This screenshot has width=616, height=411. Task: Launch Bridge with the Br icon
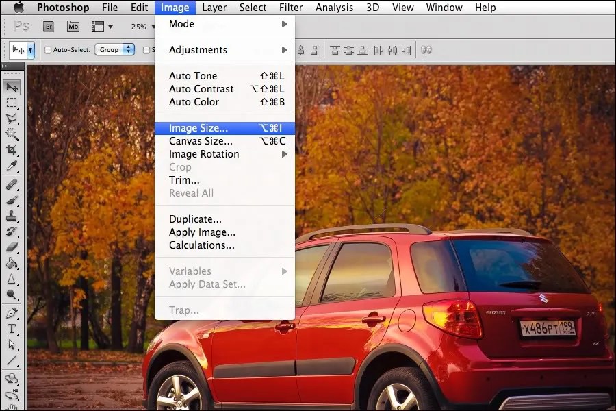[49, 26]
